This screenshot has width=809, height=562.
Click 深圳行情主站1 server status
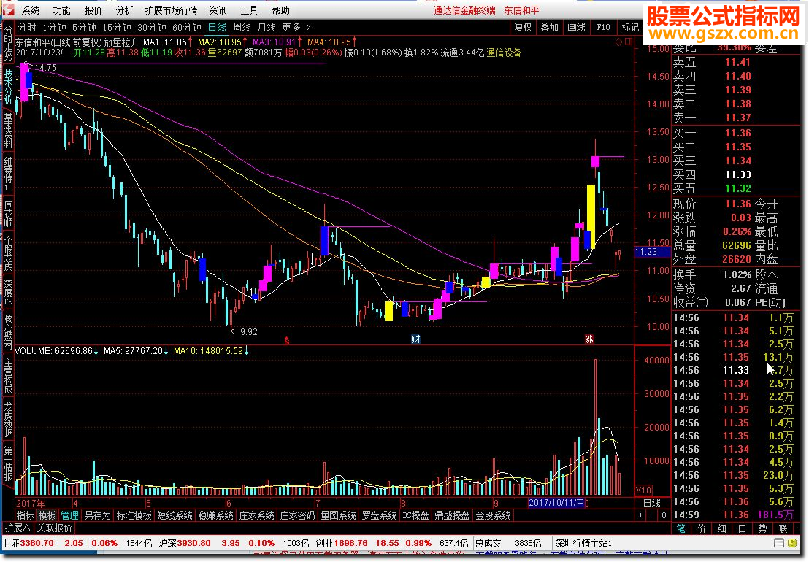click(583, 543)
